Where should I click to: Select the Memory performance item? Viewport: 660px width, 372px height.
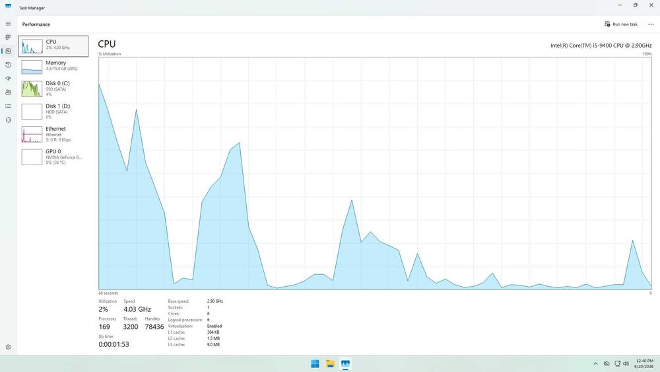click(53, 67)
